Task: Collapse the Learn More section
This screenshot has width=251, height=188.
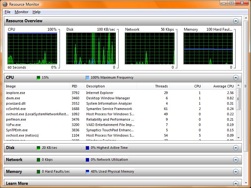Action: (x=236, y=183)
